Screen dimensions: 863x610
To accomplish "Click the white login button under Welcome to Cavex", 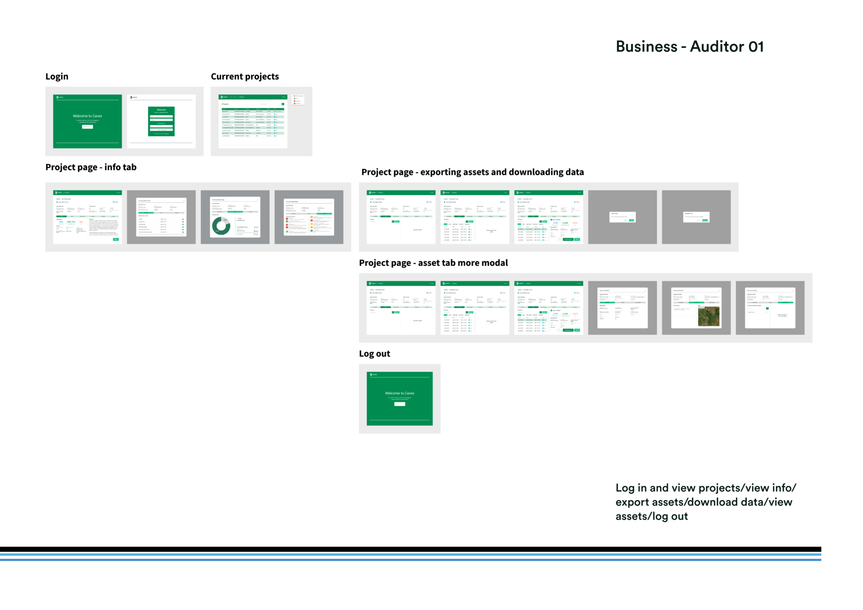I will [x=87, y=127].
